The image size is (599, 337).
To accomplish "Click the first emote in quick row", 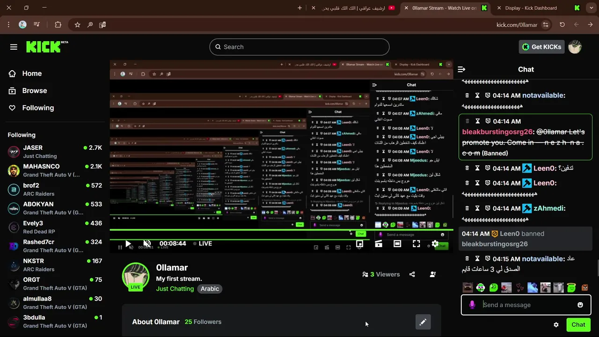I will pos(468,287).
